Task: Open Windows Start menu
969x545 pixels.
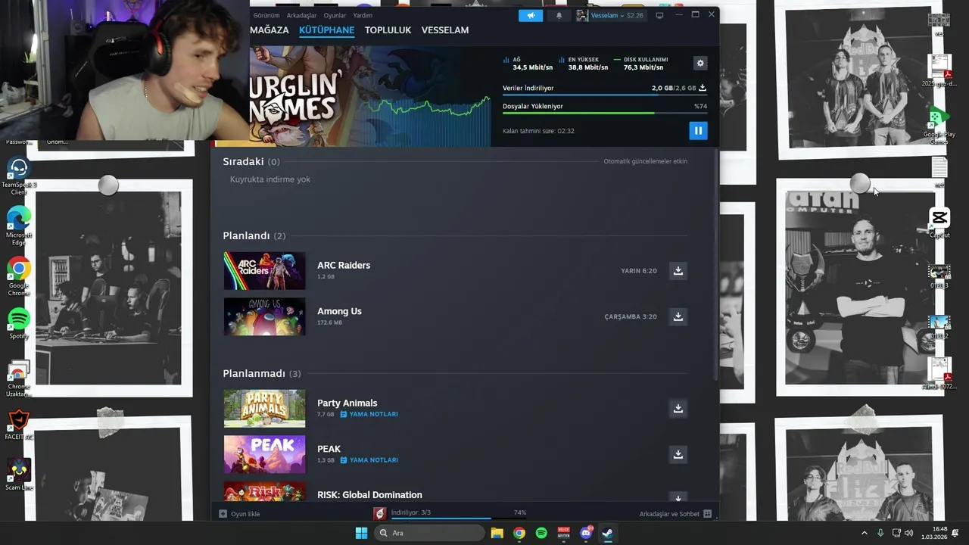Action: [361, 533]
